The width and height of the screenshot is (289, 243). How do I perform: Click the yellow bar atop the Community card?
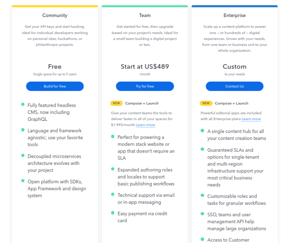(x=55, y=6)
